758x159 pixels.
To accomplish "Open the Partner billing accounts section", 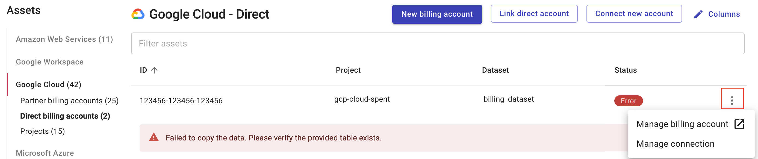I will [69, 101].
